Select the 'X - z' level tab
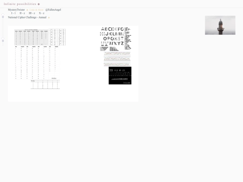The height and width of the screenshot is (182, 243). point(41,13)
